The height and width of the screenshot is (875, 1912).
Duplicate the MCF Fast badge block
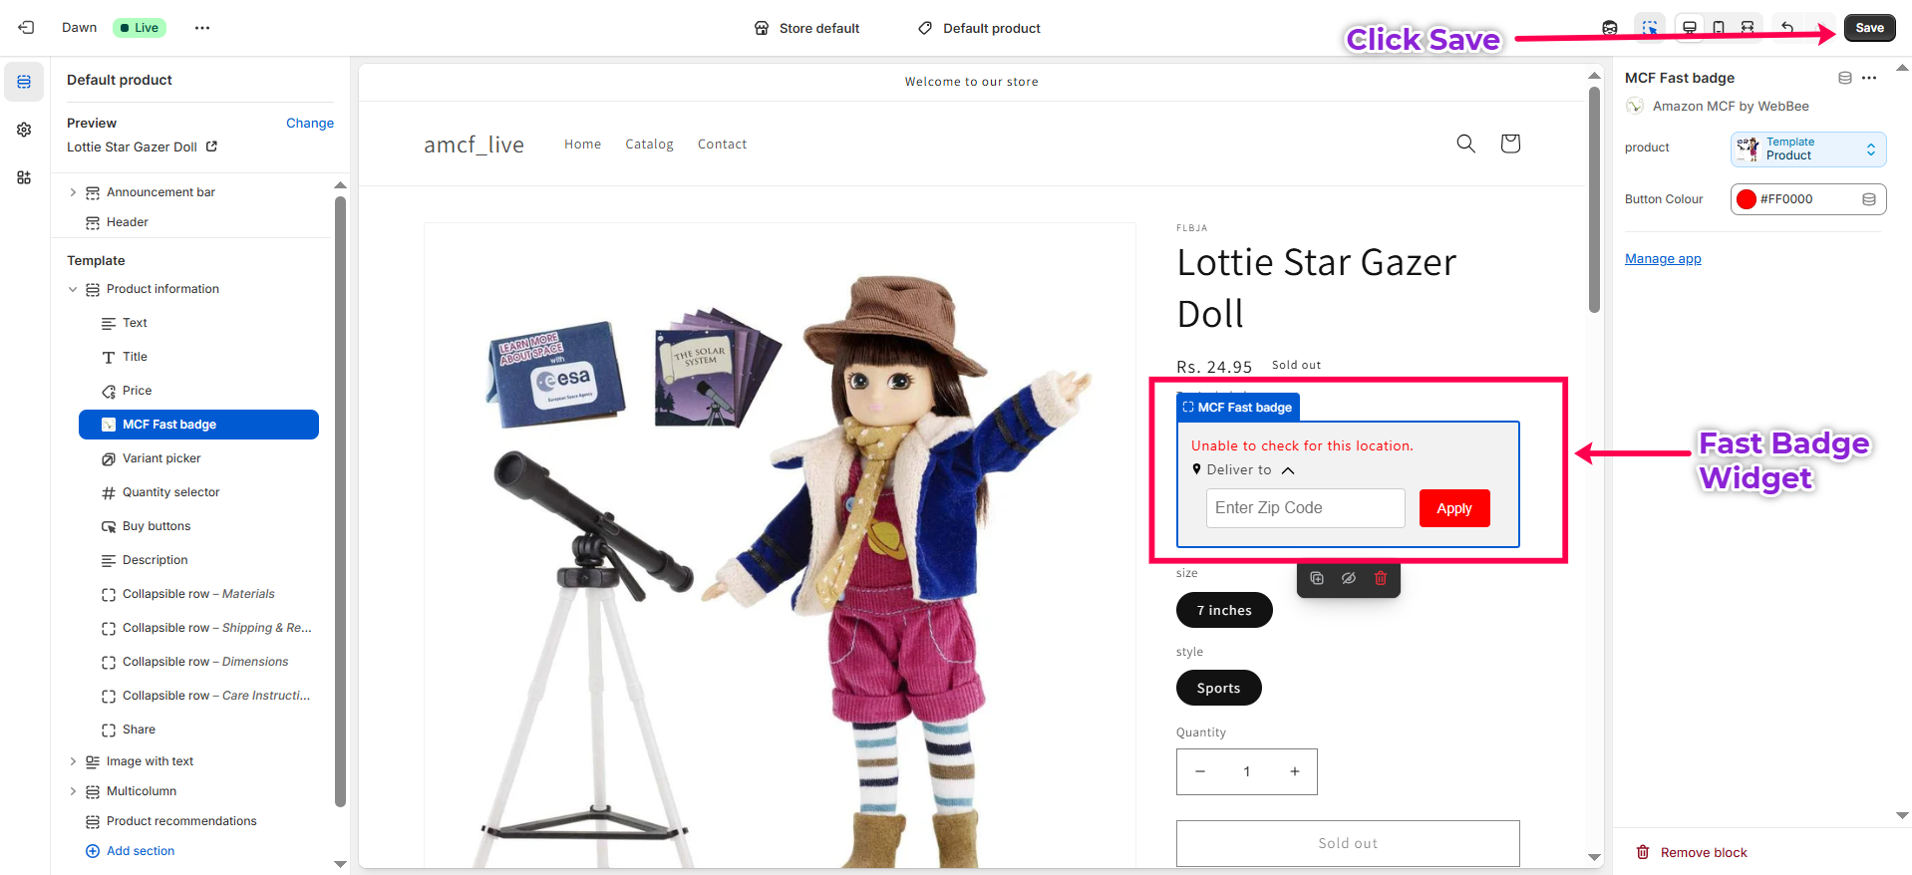click(1317, 578)
